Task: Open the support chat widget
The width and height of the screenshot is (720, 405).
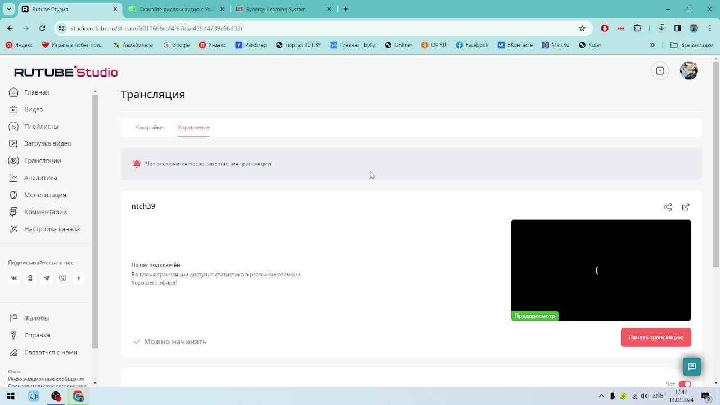Action: coord(692,367)
